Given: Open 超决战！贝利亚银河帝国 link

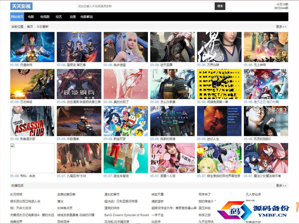Looking at the screenshot, I should (121, 201).
